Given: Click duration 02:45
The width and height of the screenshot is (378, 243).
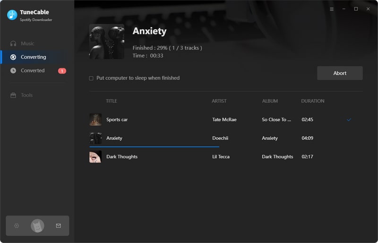Looking at the screenshot, I should pos(308,120).
